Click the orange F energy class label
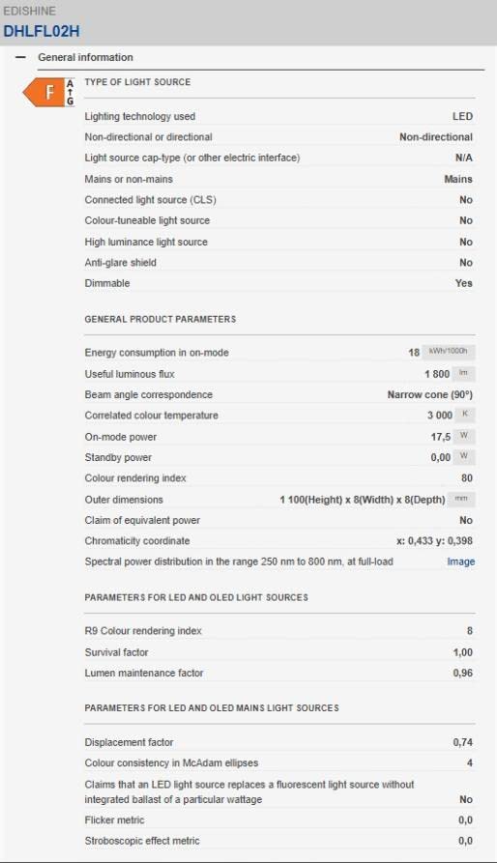The image size is (497, 863). (44, 92)
